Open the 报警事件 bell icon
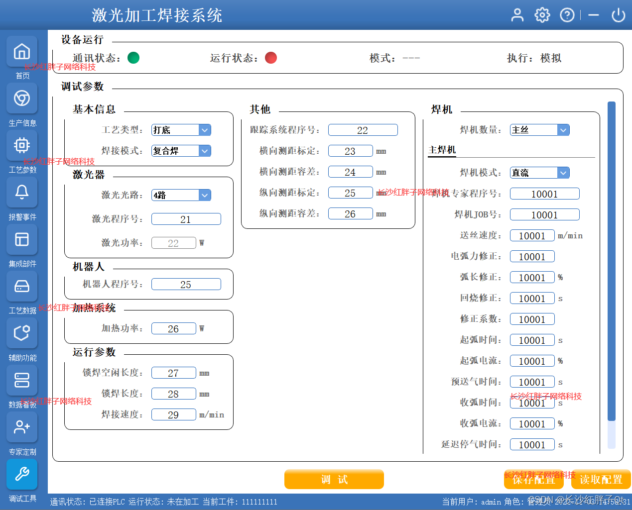632x510 pixels. click(22, 192)
